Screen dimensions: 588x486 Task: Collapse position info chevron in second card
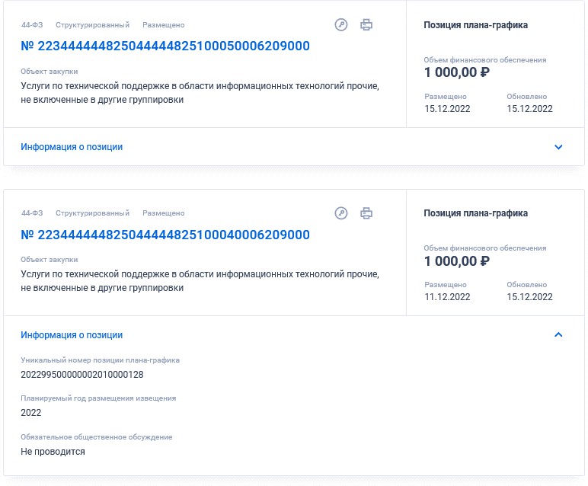coord(558,334)
